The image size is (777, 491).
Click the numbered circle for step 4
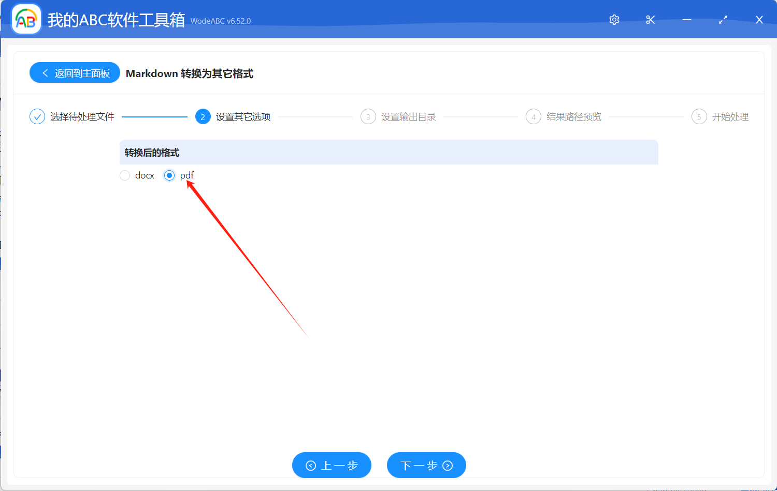tap(534, 116)
